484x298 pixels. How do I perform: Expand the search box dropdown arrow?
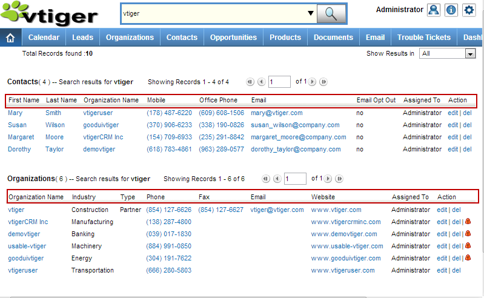point(311,13)
